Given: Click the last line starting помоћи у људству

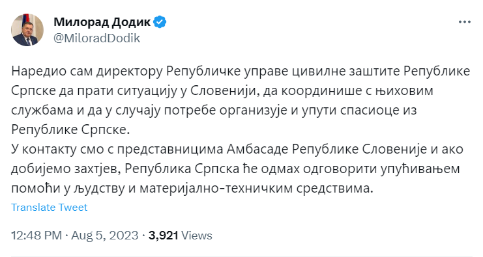Looking at the screenshot, I should pos(192,188).
